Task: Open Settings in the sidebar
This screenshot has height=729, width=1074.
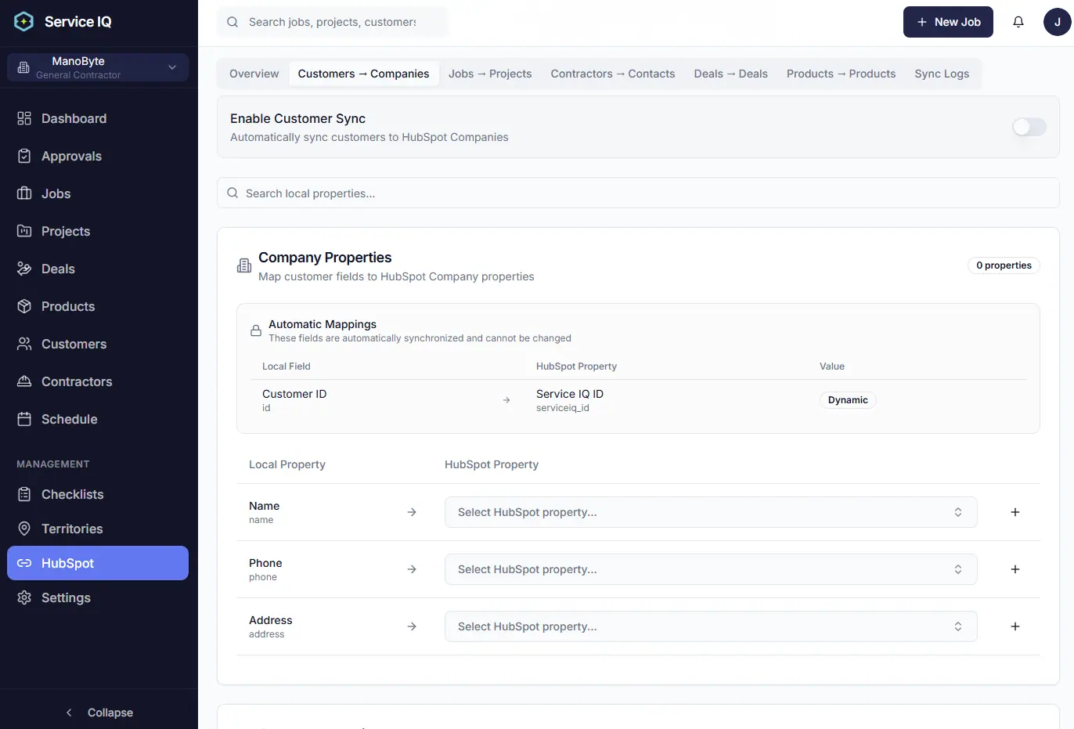Action: tap(98, 597)
